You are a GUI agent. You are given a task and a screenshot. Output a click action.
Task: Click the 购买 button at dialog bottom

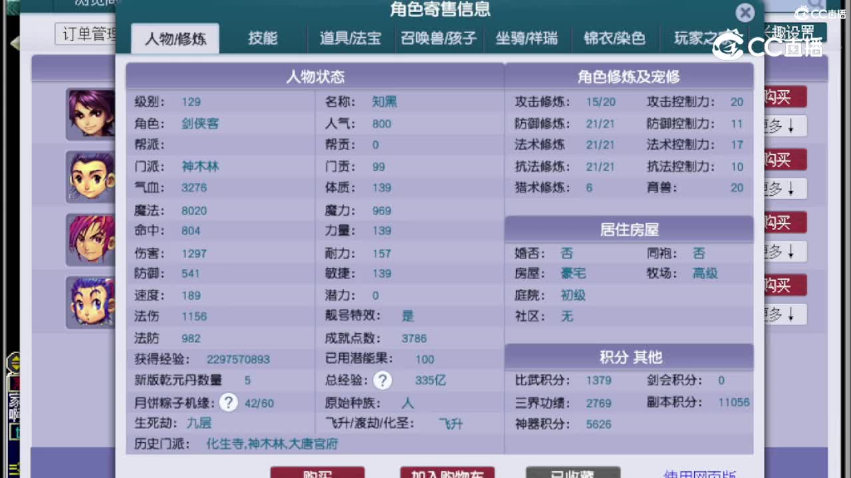pos(316,473)
